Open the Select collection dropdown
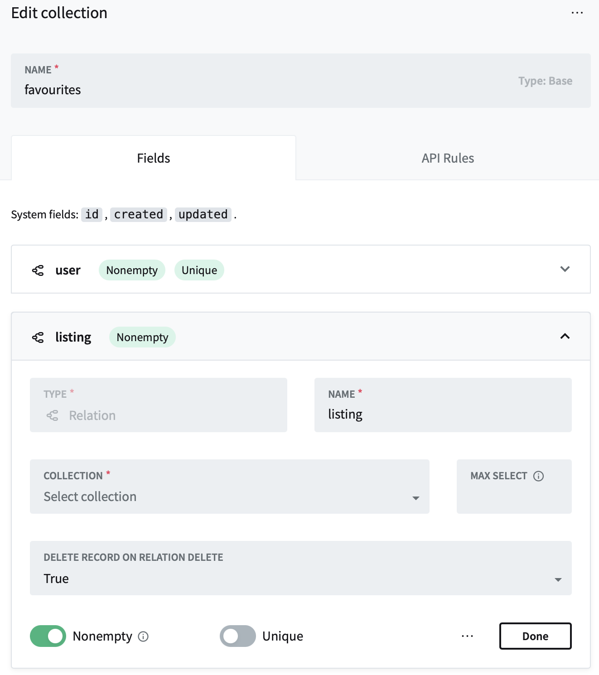599x675 pixels. click(230, 497)
